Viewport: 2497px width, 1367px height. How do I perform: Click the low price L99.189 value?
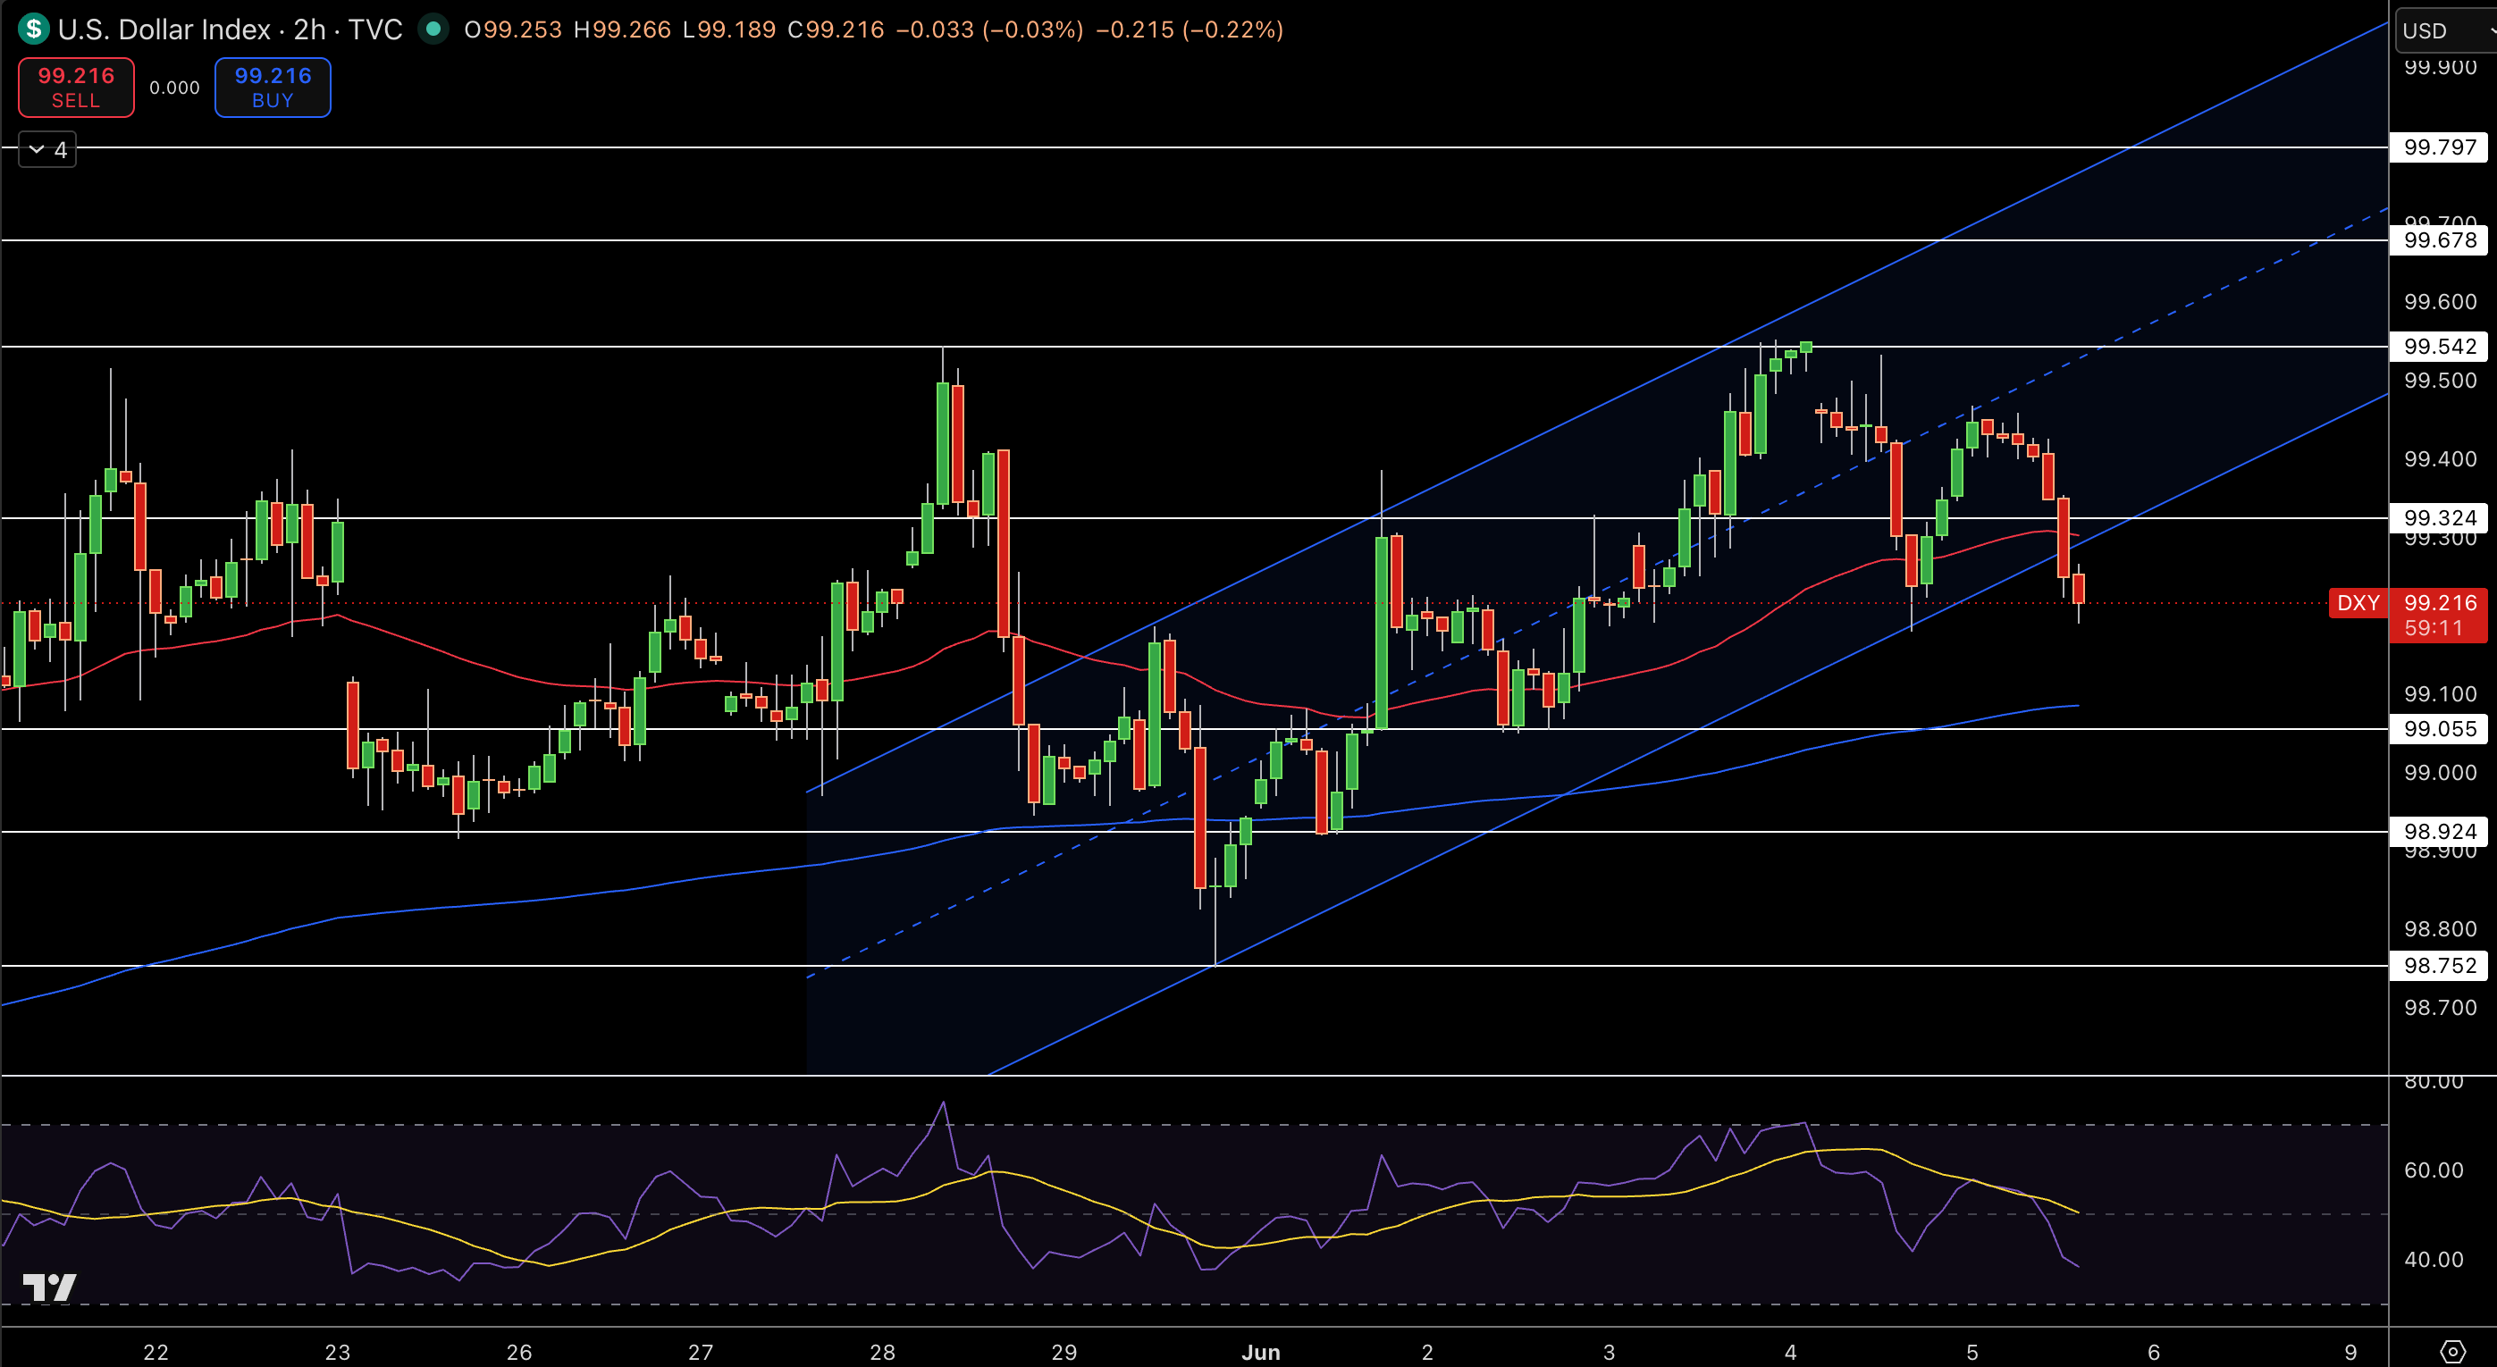click(x=729, y=29)
